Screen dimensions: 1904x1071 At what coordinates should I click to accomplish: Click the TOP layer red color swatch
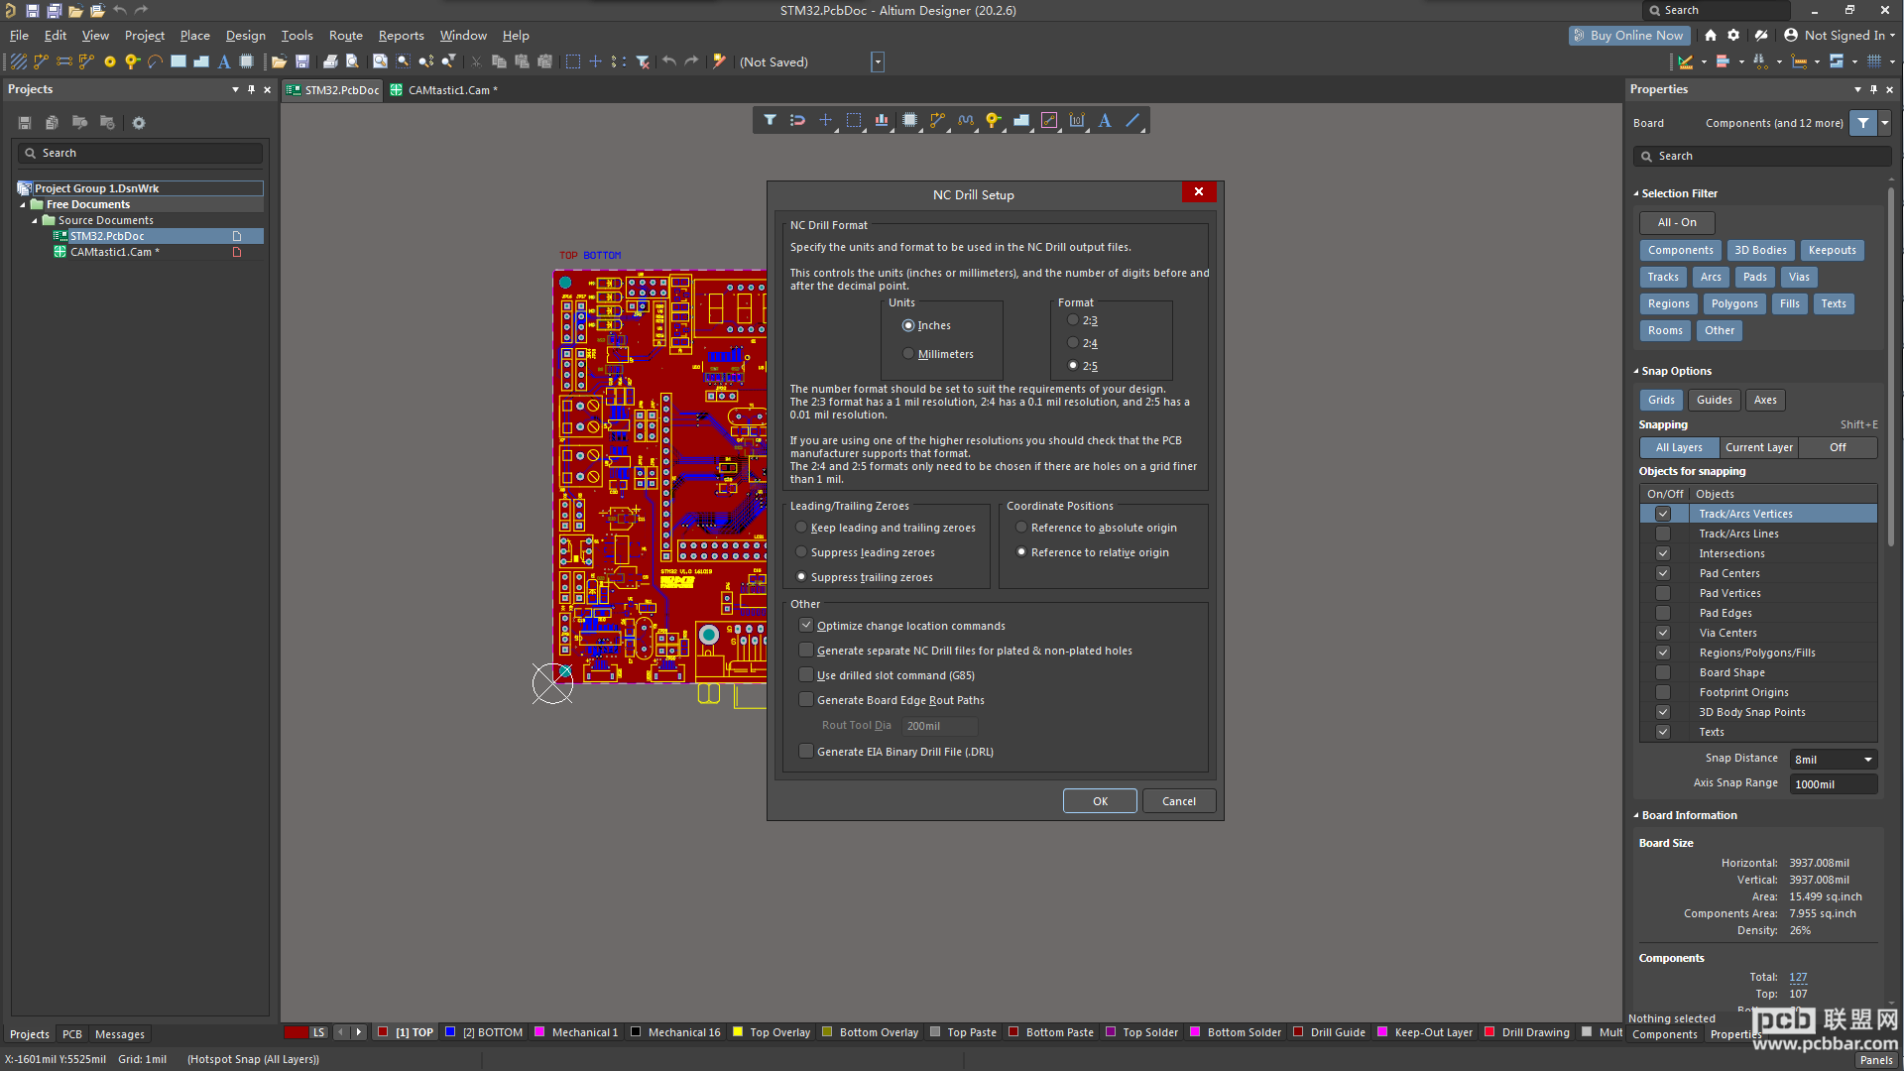pos(383,1032)
